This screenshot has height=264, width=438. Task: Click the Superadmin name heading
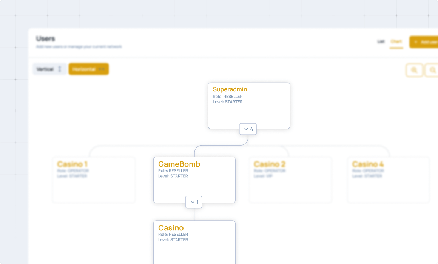click(x=230, y=89)
